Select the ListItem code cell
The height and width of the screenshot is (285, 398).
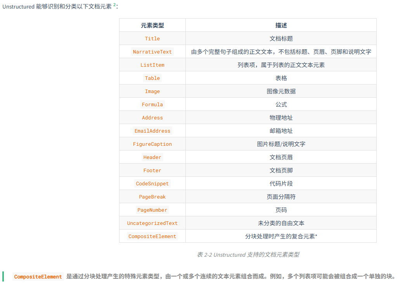[152, 65]
